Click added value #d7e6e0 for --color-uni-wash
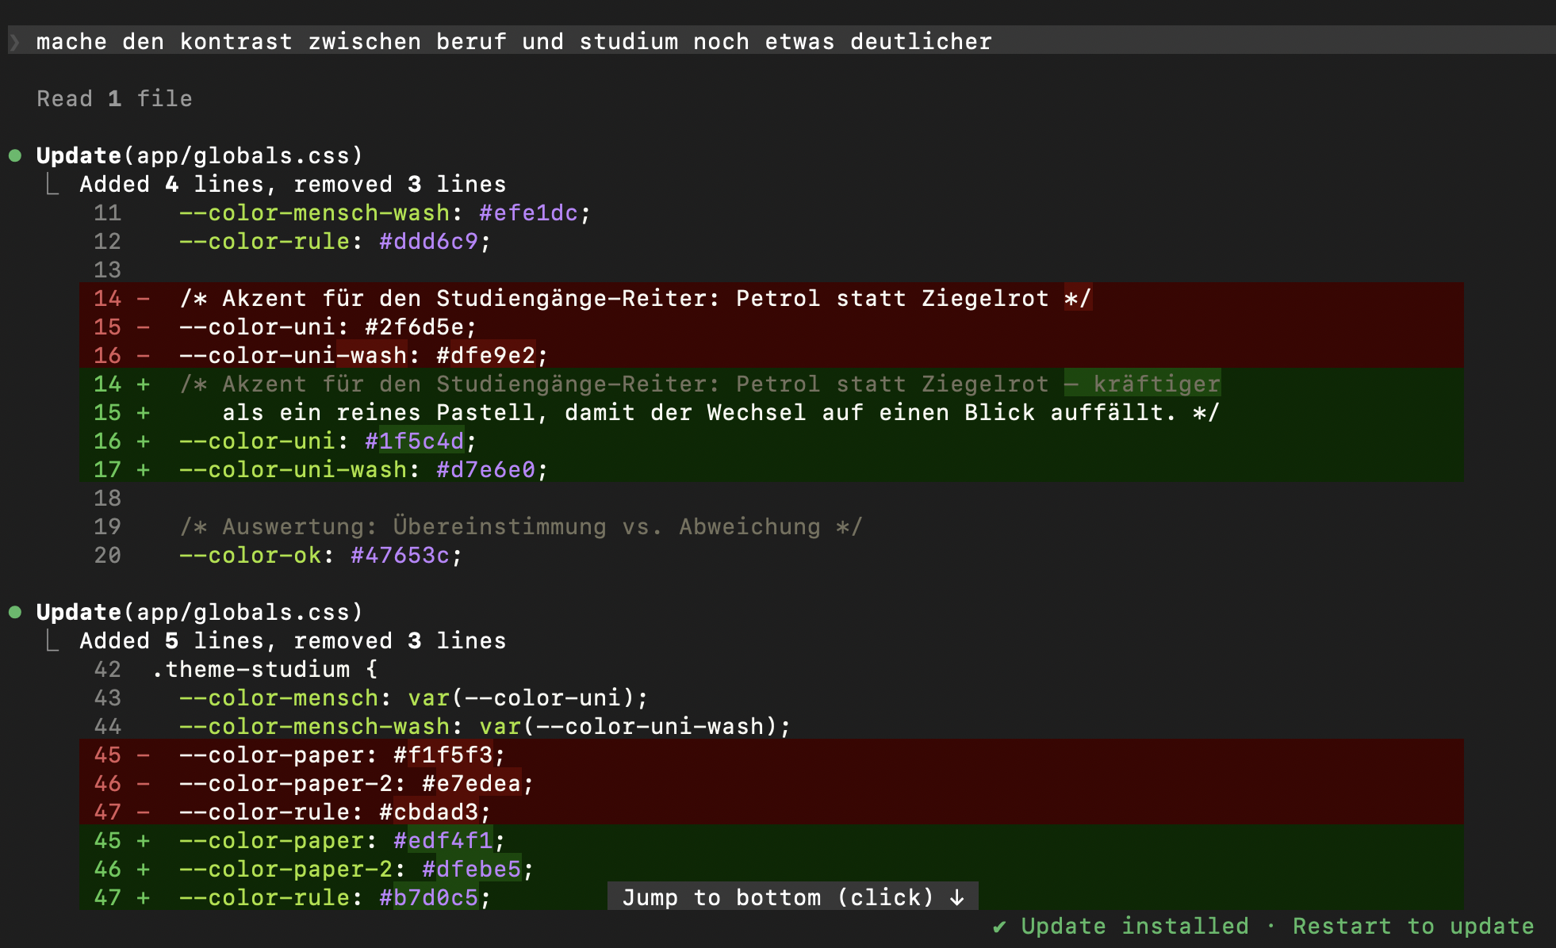Image resolution: width=1556 pixels, height=948 pixels. 485,469
